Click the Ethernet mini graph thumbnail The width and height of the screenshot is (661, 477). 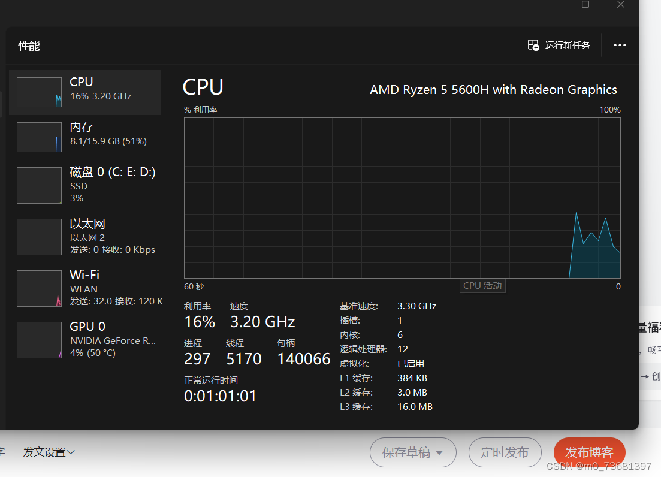point(39,237)
